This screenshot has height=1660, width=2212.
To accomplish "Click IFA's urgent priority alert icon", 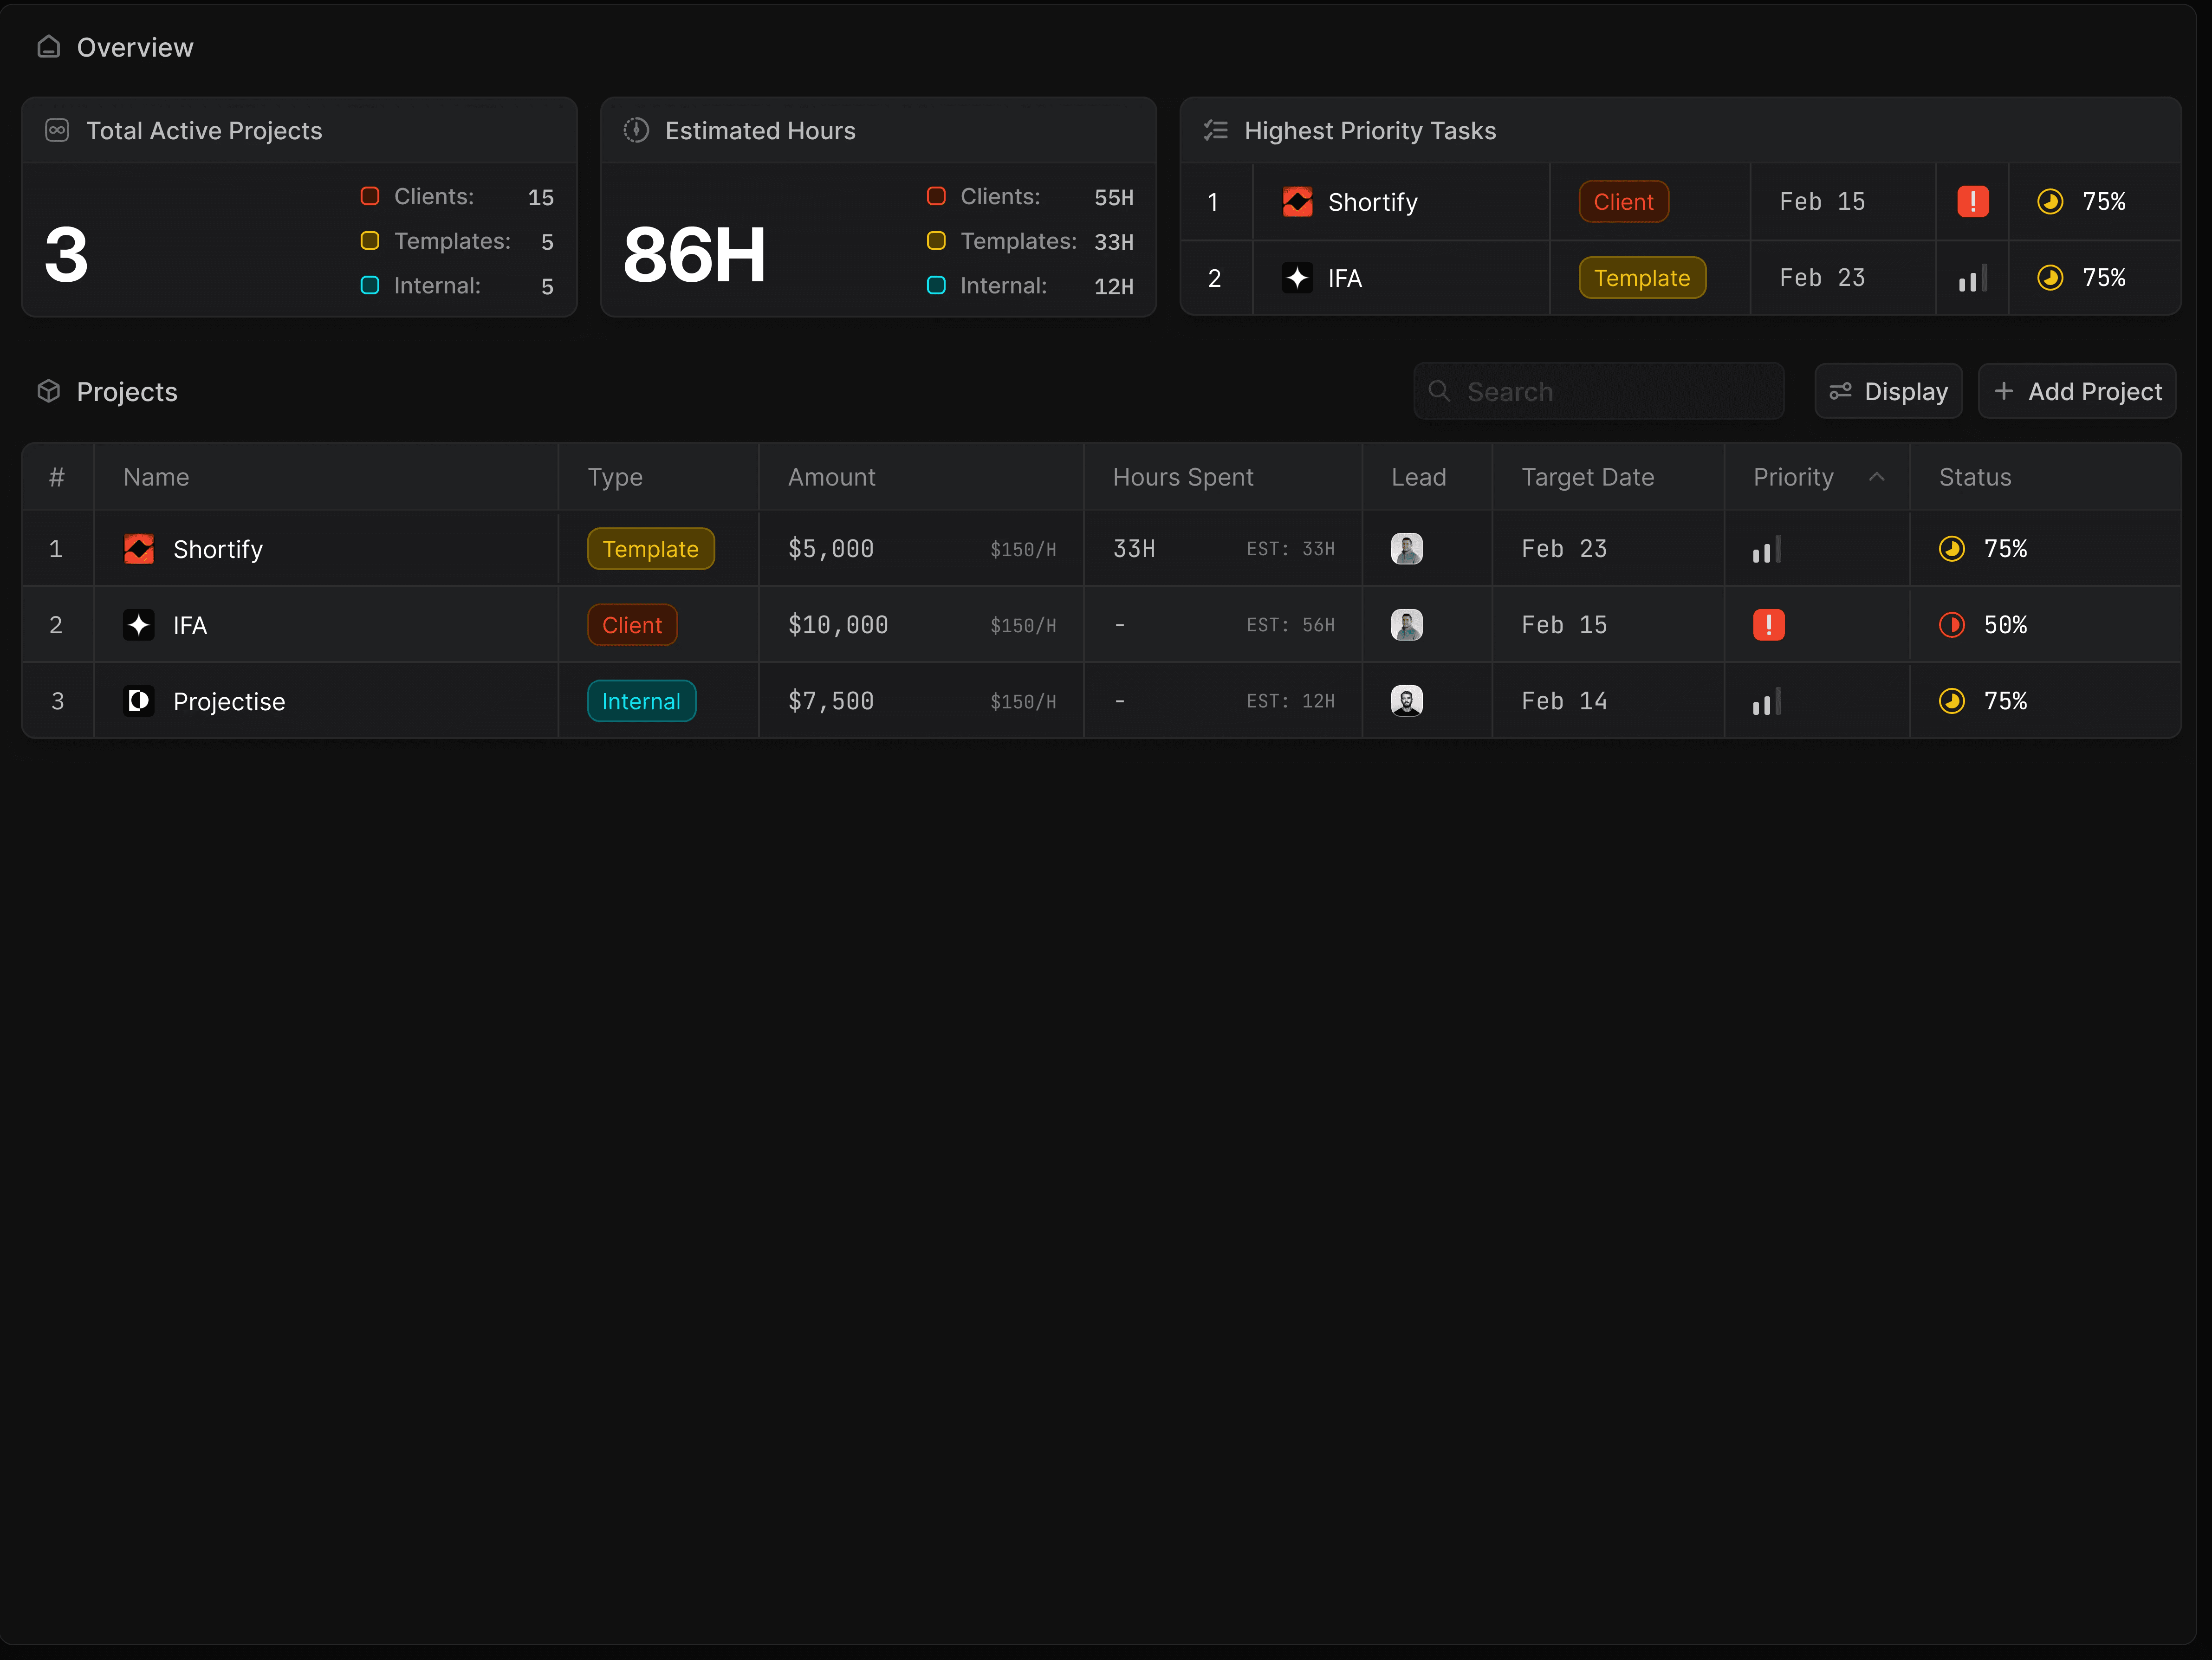I will [1768, 625].
